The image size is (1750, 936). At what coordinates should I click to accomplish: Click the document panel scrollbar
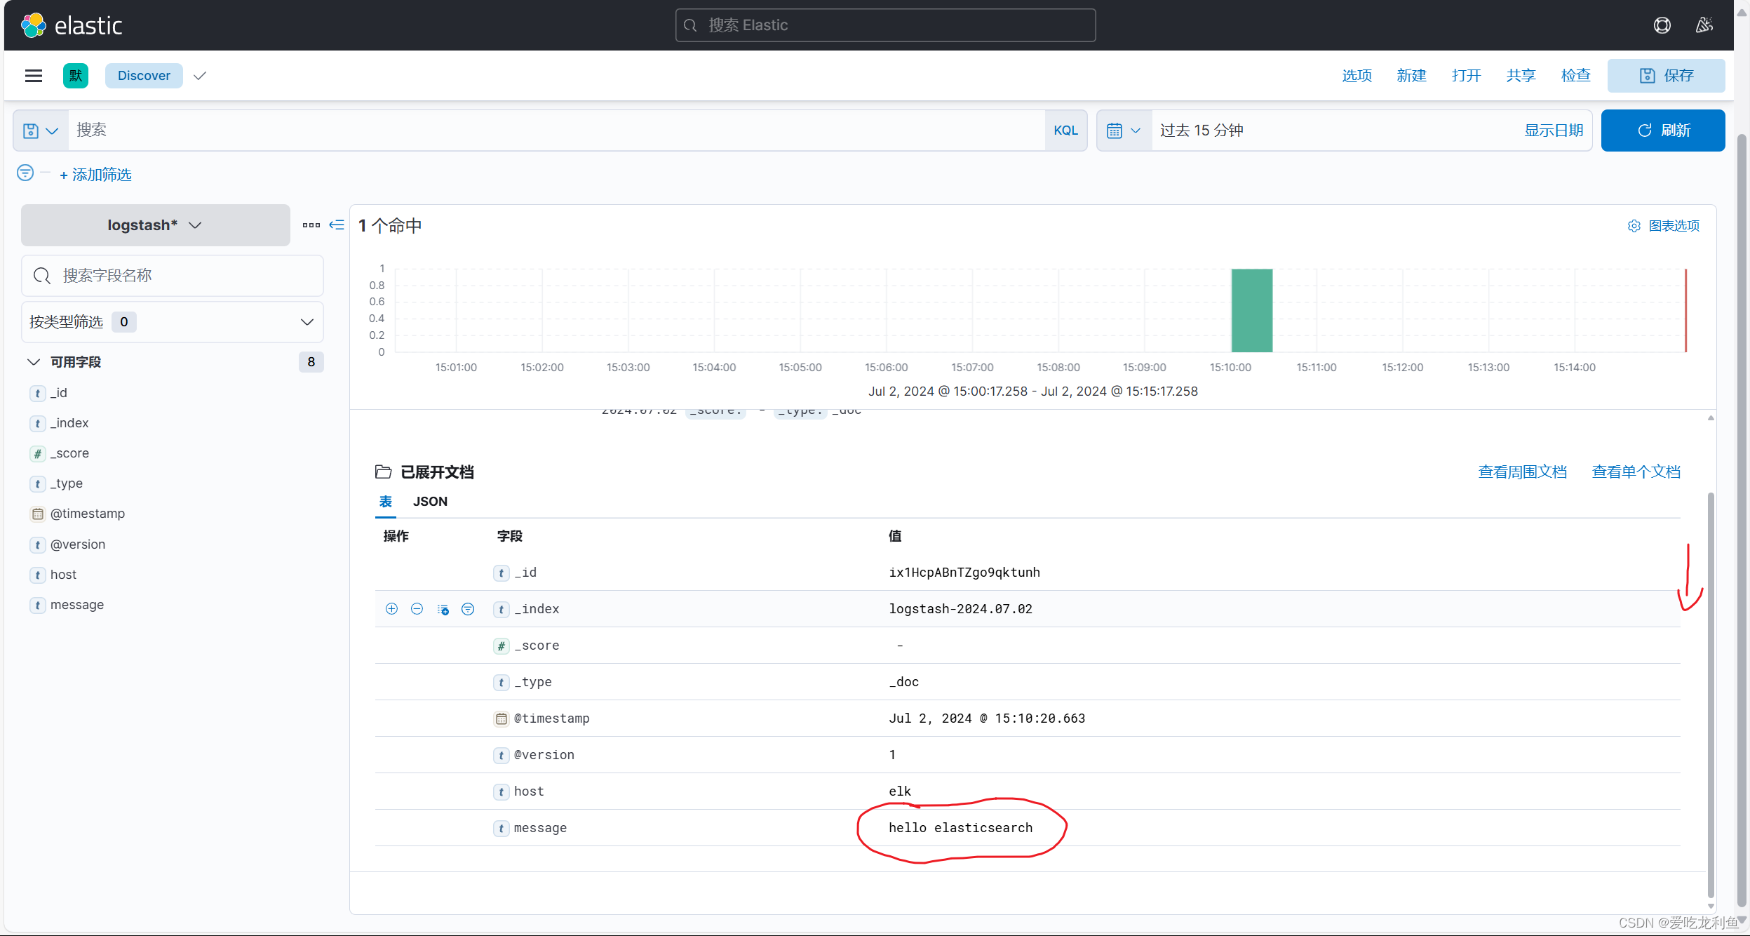(x=1711, y=695)
